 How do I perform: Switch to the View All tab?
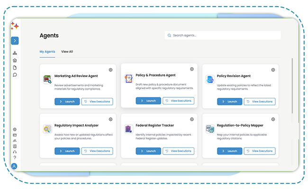pyautogui.click(x=67, y=52)
